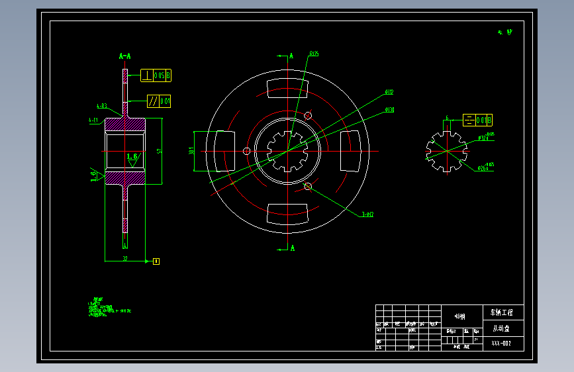Click the 1.6 roughness symbol left of hub
This screenshot has height=372, width=574.
click(x=97, y=176)
